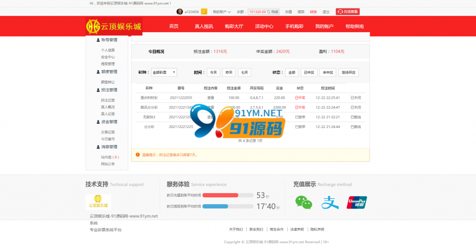Image resolution: width=476 pixels, height=248 pixels.
Task: Filter time by 昨天
Action: point(229,72)
